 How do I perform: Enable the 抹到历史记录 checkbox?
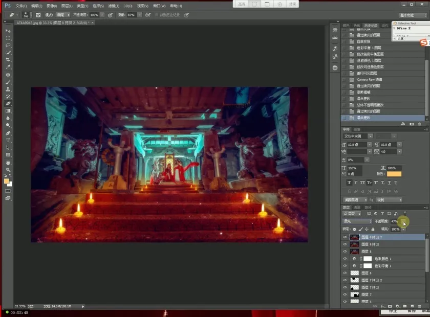click(x=156, y=15)
